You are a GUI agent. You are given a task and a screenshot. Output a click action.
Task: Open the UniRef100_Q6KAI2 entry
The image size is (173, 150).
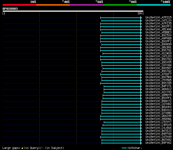(158, 89)
